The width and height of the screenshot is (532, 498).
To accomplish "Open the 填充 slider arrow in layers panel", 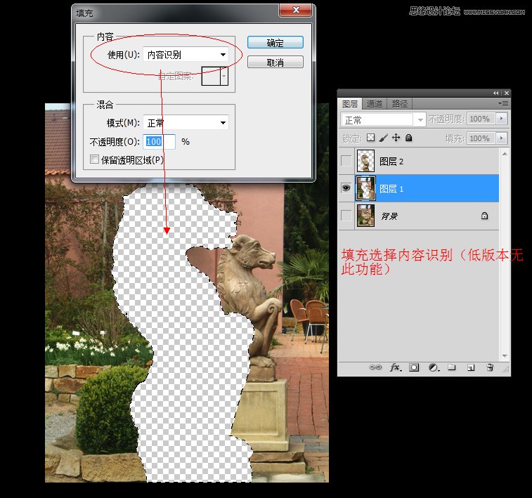I will [501, 138].
